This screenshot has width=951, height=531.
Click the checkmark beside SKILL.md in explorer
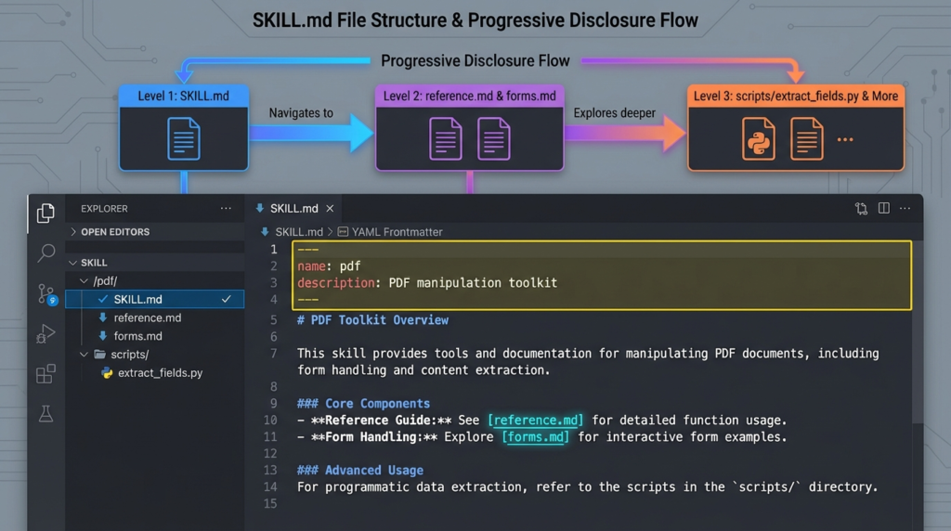point(226,299)
